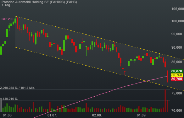Click the '2.260.038 S. / 191,3 Mio.' volume label
The height and width of the screenshot is (118, 184).
[x=18, y=88]
